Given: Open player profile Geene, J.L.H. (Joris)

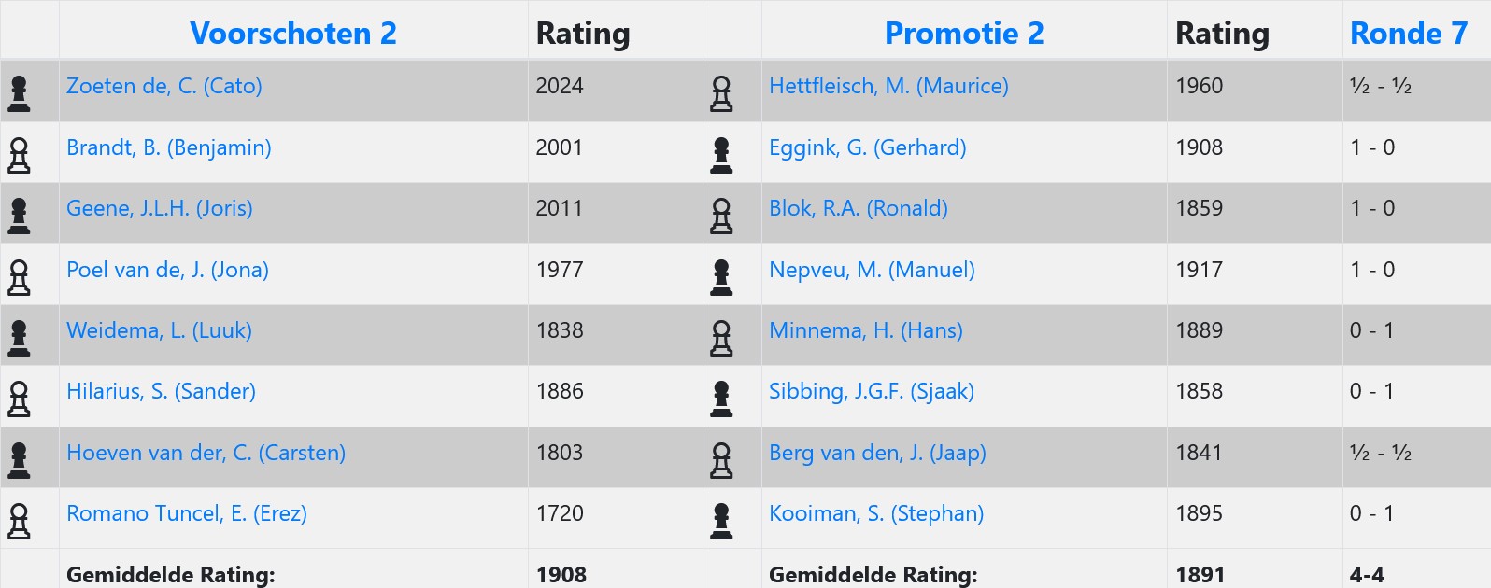Looking at the screenshot, I should (x=160, y=208).
